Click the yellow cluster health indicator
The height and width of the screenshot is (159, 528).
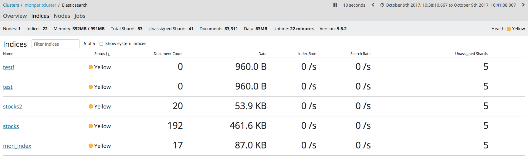(509, 29)
